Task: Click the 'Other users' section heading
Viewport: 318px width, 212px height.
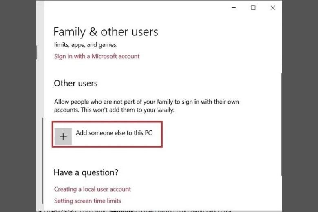Action: pyautogui.click(x=76, y=83)
